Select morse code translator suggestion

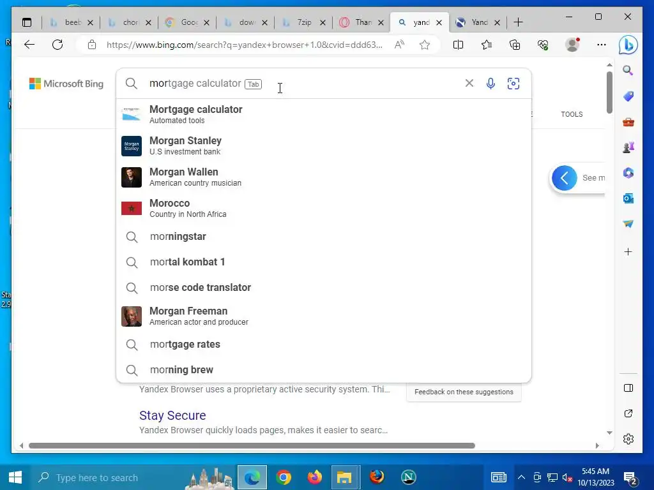[x=324, y=288]
